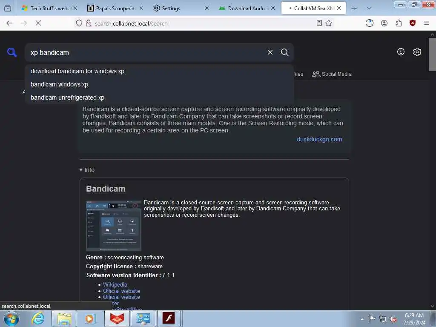Choose suggestion 'bandicam windows xp'
The image size is (436, 327).
(x=159, y=84)
